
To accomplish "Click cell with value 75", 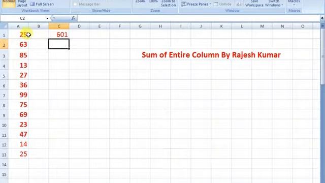I will pyautogui.click(x=18, y=105).
